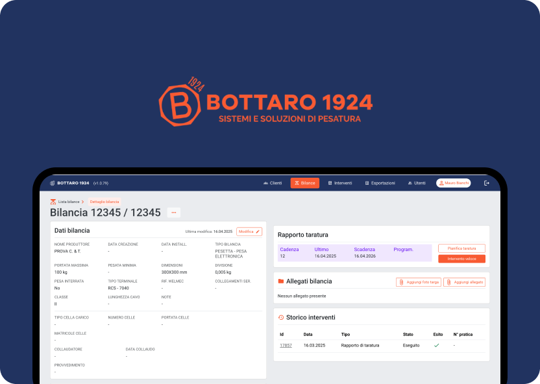The image size is (540, 384).
Task: Select the logout icon at top right
Action: point(486,182)
